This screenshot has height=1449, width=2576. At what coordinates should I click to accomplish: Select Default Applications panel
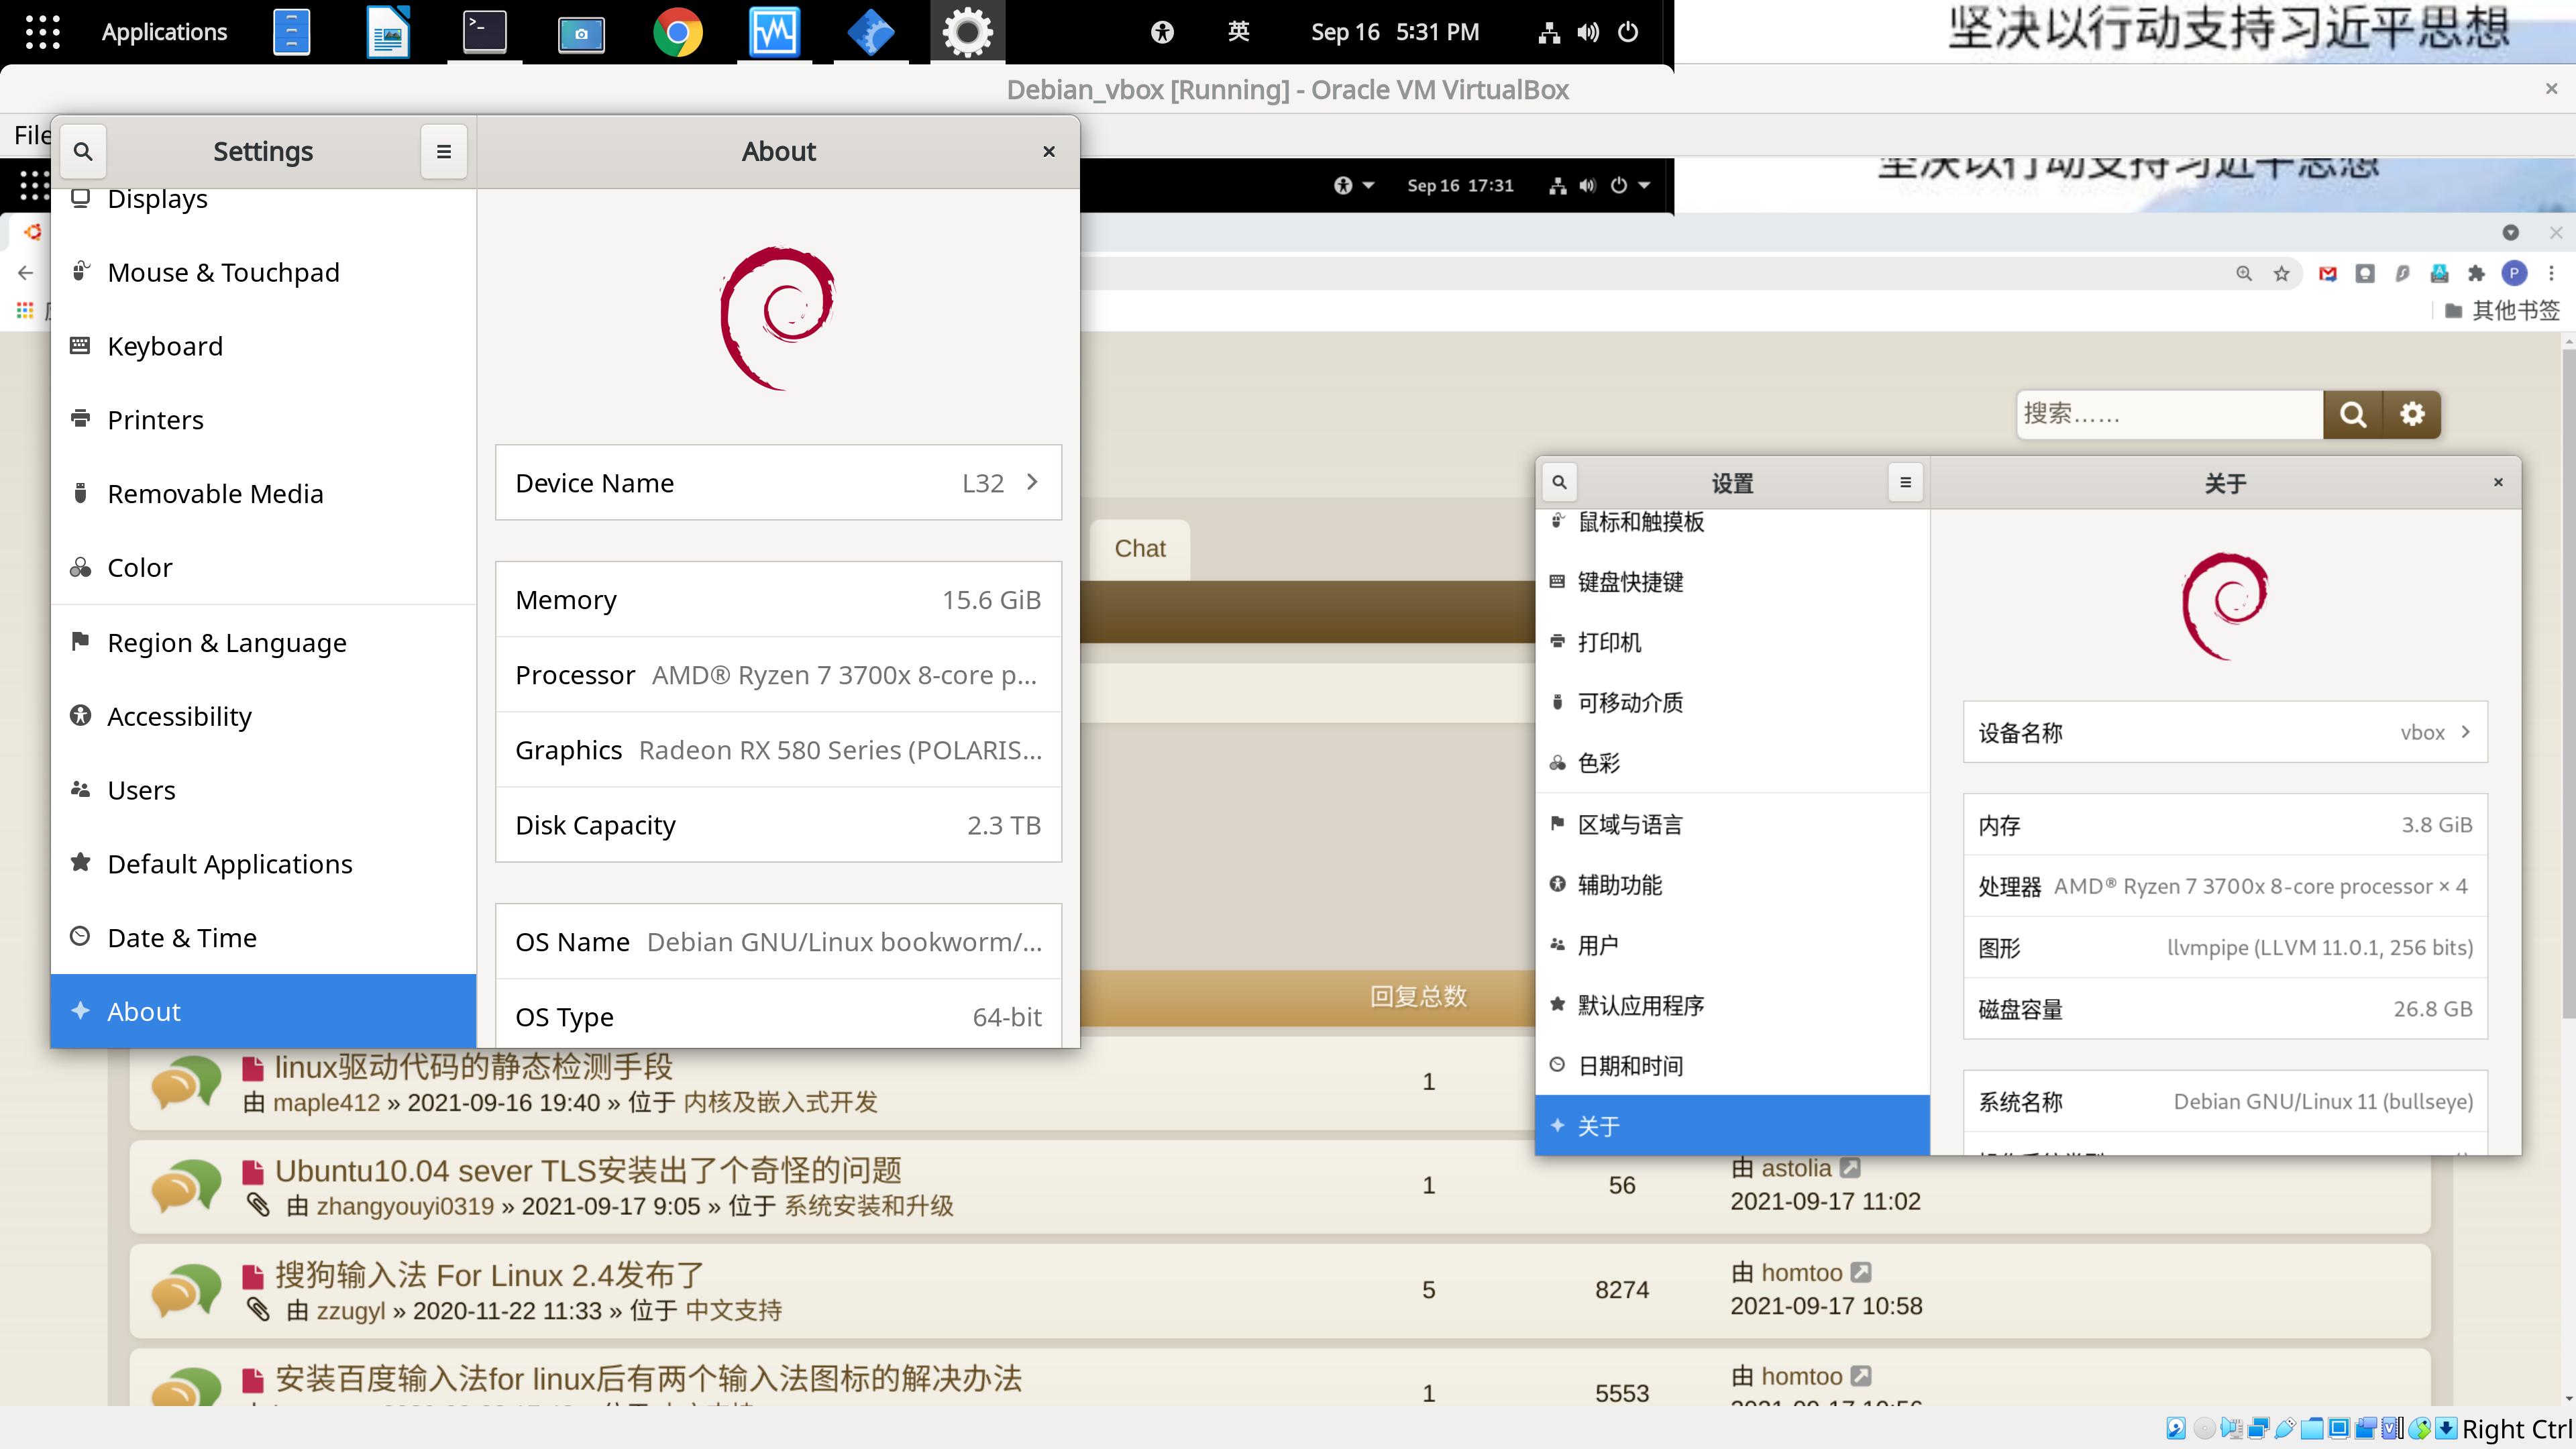coord(263,863)
